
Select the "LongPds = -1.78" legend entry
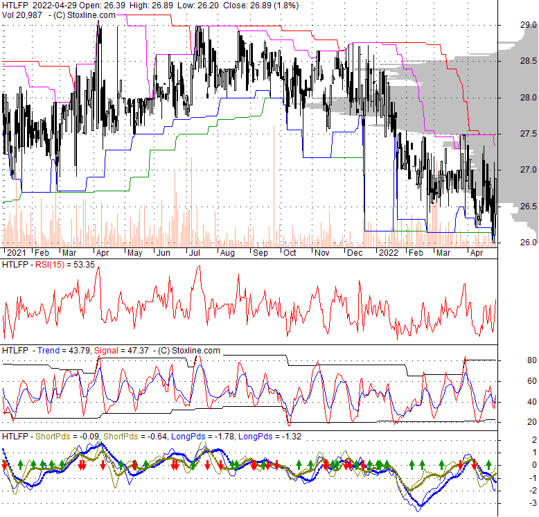[x=203, y=437]
